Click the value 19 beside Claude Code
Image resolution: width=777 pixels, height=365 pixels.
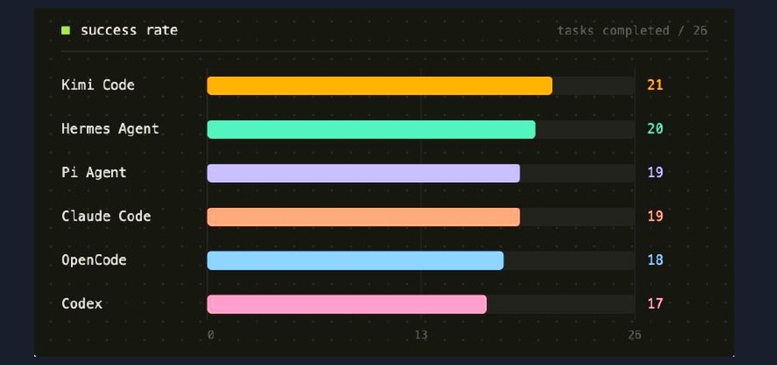pos(655,216)
